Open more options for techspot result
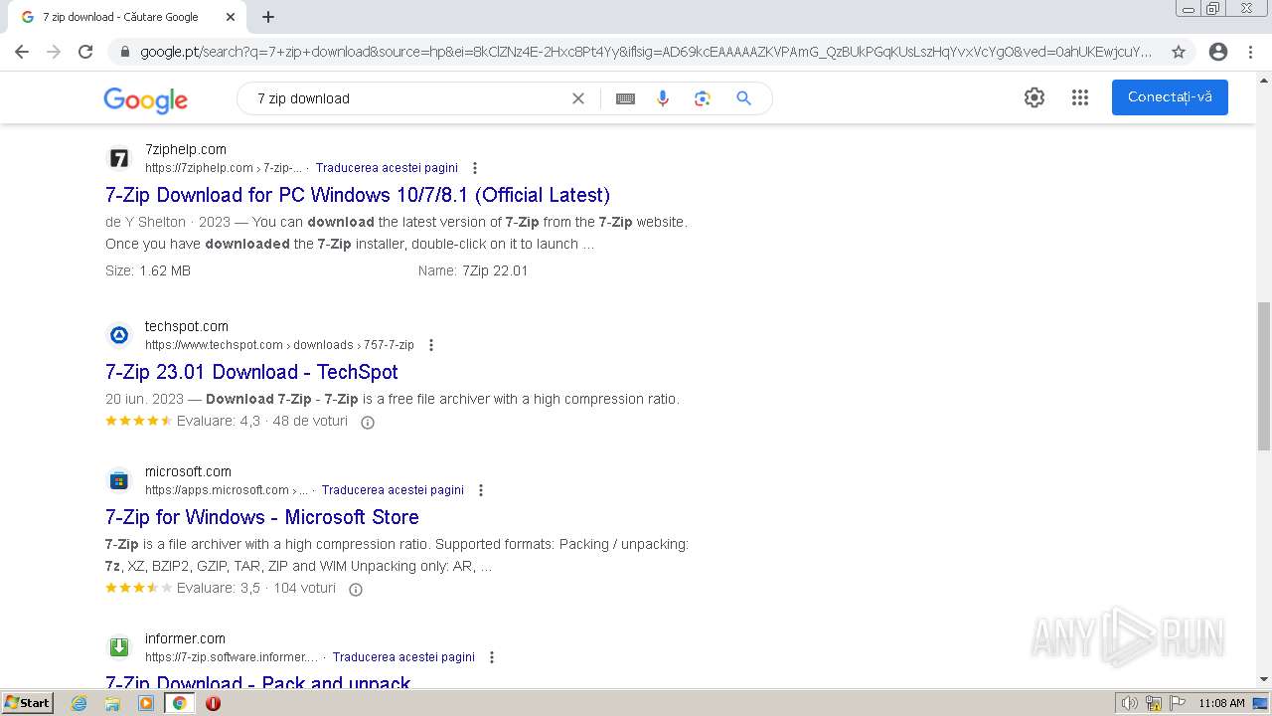Screen dimensions: 1272x716 point(431,345)
